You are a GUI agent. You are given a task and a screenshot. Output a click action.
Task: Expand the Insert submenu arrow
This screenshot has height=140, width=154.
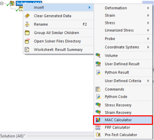[x=89, y=7]
